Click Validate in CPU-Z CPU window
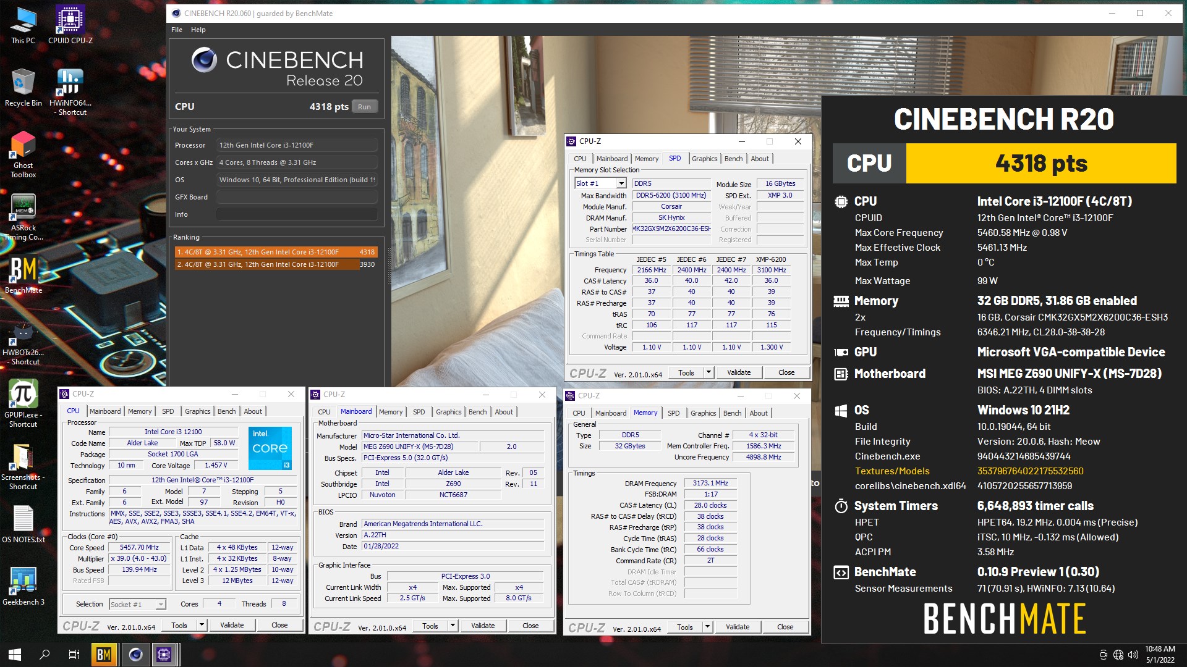Viewport: 1187px width, 667px height. (232, 625)
